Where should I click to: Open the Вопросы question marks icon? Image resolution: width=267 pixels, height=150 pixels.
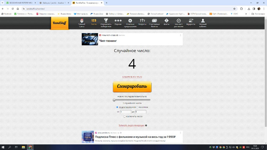(x=142, y=21)
